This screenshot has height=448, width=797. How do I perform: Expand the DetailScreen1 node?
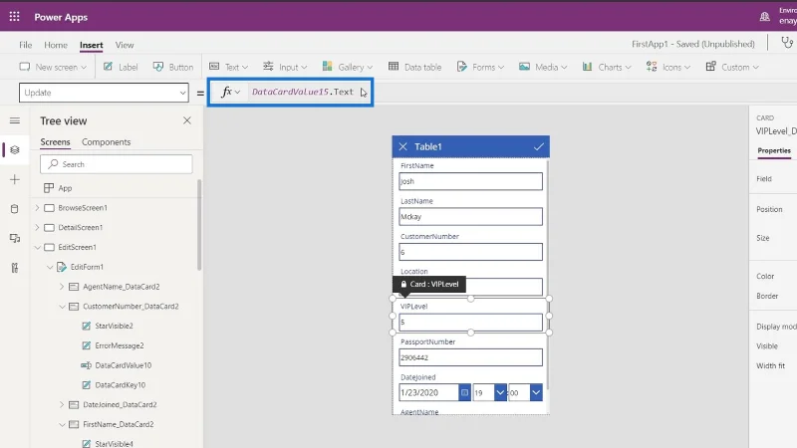click(x=37, y=228)
